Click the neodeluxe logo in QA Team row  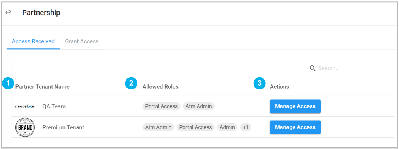click(x=25, y=106)
